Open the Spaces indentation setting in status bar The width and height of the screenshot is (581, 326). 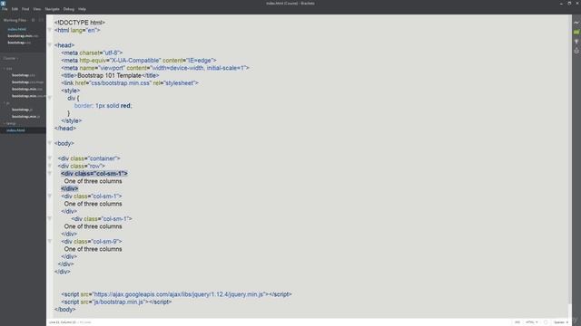(x=561, y=322)
